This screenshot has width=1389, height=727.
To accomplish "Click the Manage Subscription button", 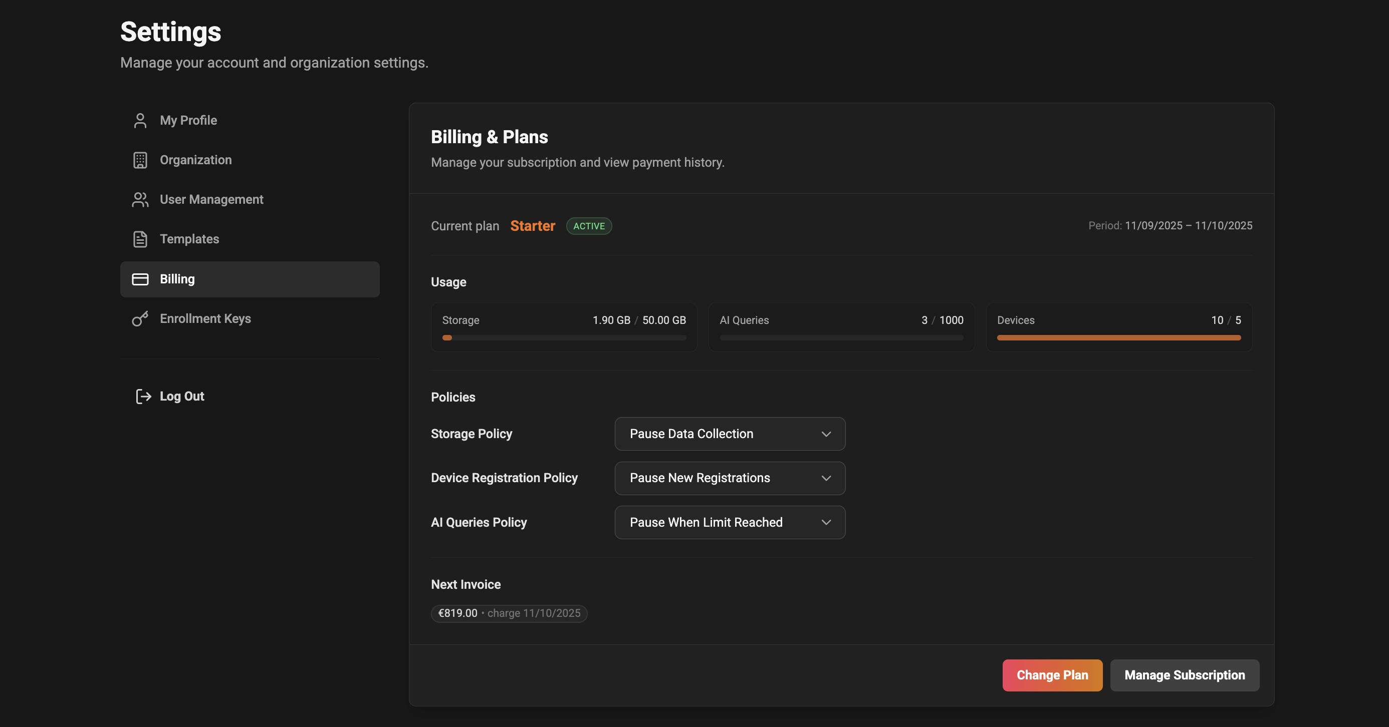I will point(1184,675).
